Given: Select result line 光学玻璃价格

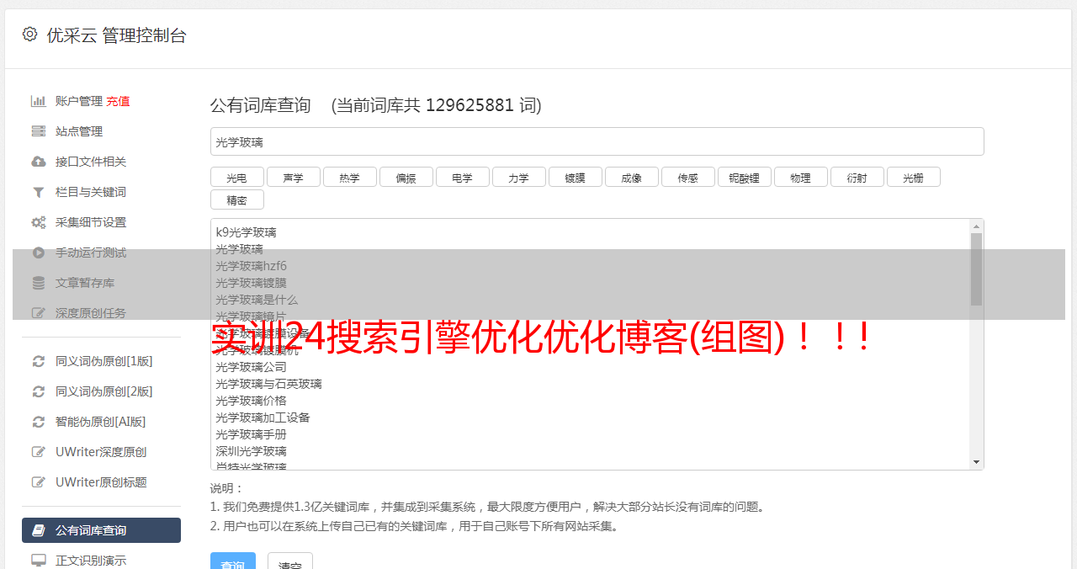Looking at the screenshot, I should (x=251, y=401).
